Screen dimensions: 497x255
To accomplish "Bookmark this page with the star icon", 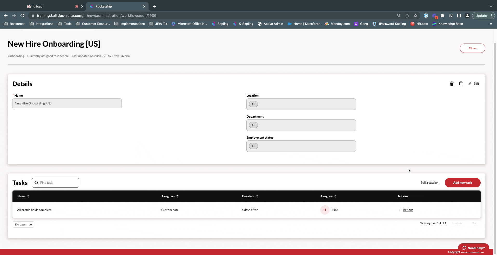I will pyautogui.click(x=415, y=16).
